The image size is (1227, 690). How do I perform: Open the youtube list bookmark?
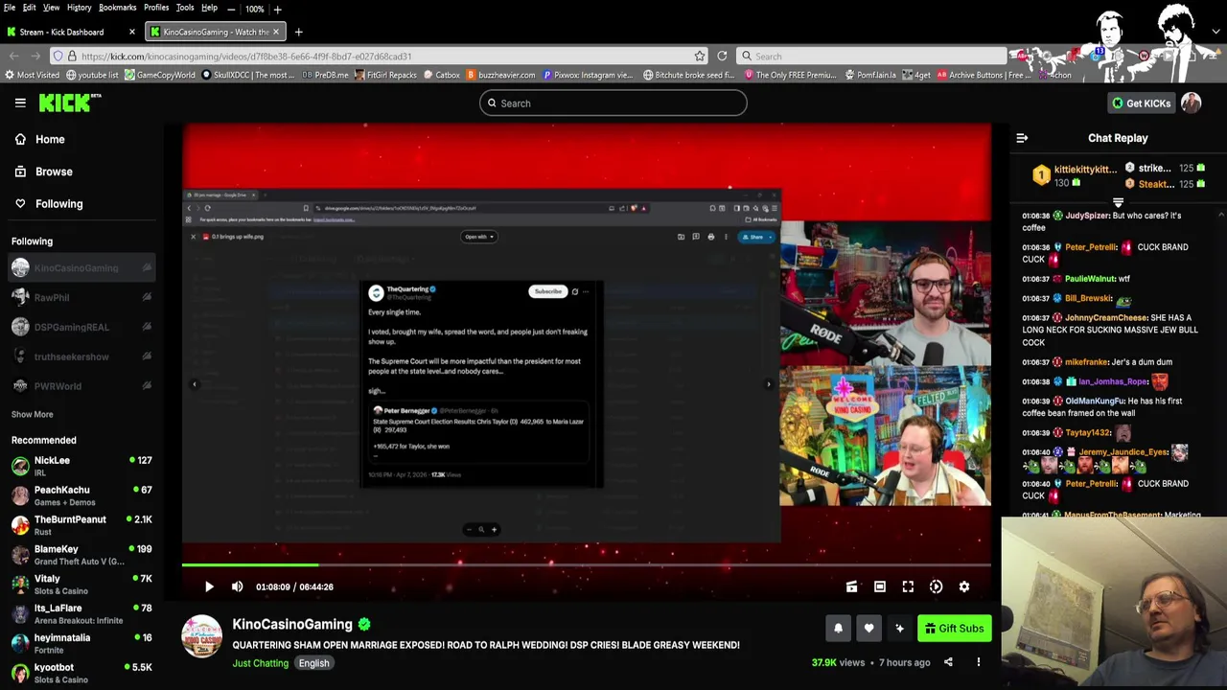point(92,75)
